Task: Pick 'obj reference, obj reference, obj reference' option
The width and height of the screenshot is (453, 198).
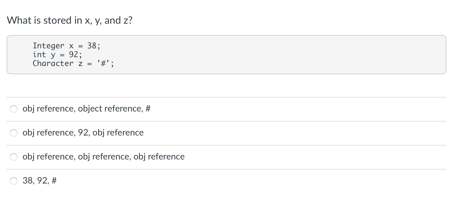Action: pos(103,157)
